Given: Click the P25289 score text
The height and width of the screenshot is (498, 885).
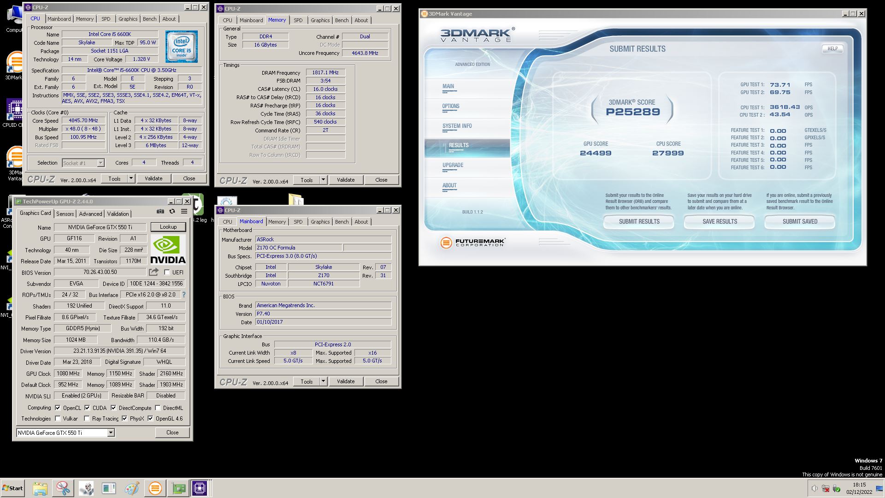Looking at the screenshot, I should [632, 112].
